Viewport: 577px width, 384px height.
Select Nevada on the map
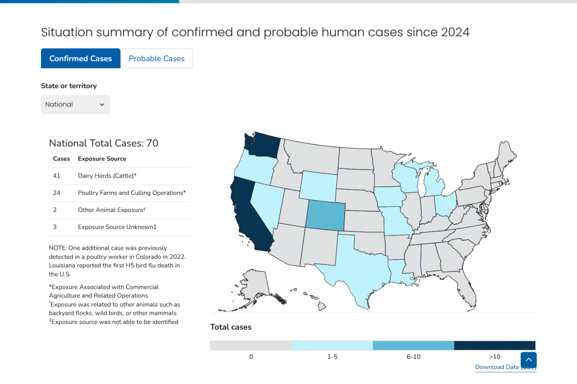click(264, 202)
